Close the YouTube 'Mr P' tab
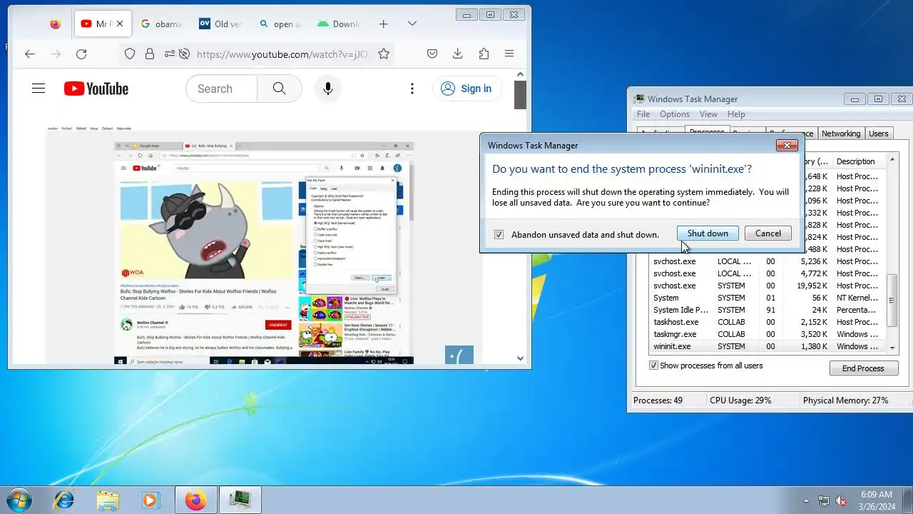The image size is (913, 514). coord(120,24)
